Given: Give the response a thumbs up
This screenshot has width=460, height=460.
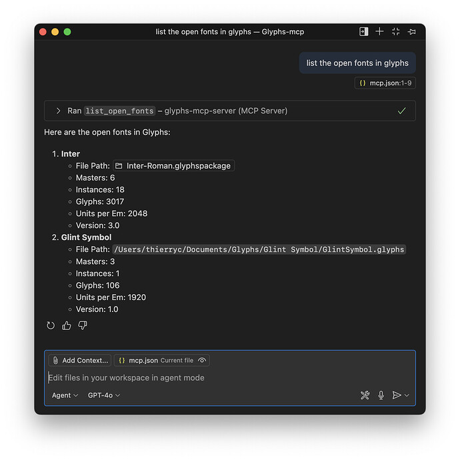Looking at the screenshot, I should click(x=67, y=325).
